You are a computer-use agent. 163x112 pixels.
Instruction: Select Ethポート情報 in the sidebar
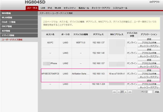[19, 22]
